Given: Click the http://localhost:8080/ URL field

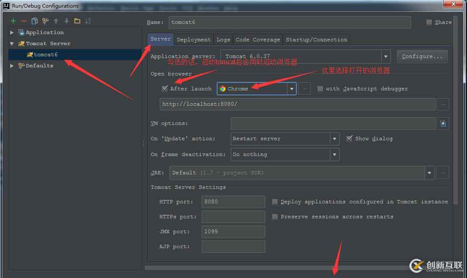Looking at the screenshot, I should coord(297,104).
